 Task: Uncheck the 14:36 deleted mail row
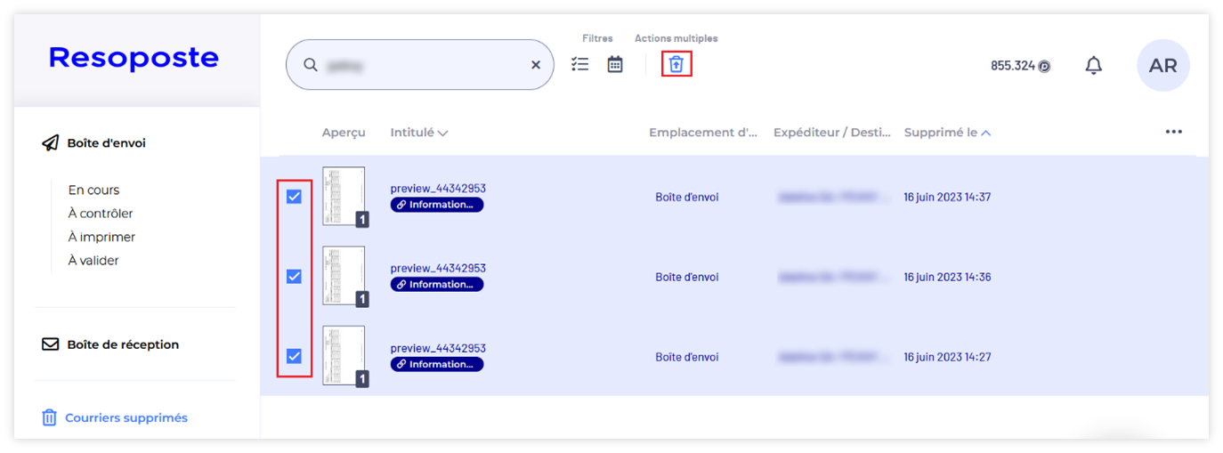tap(294, 277)
